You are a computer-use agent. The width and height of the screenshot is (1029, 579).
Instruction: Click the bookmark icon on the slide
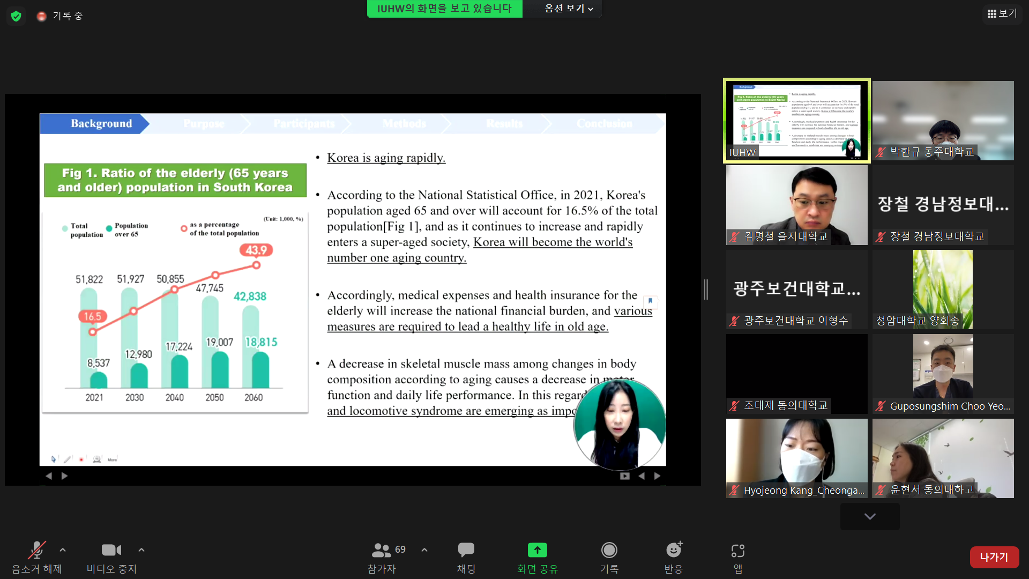coord(650,301)
